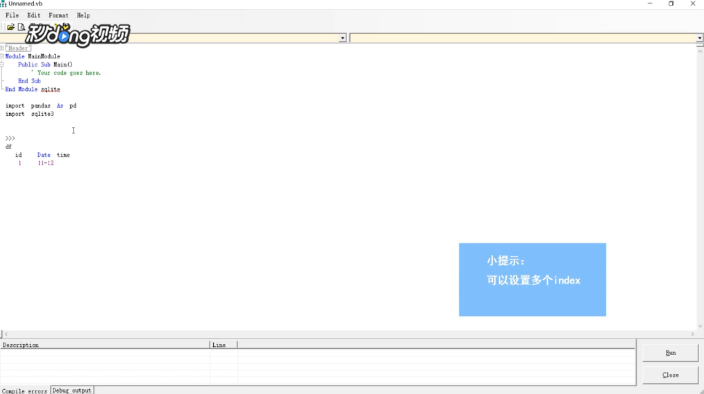704x394 pixels.
Task: Click the 'End Sub' line
Action: (x=29, y=80)
